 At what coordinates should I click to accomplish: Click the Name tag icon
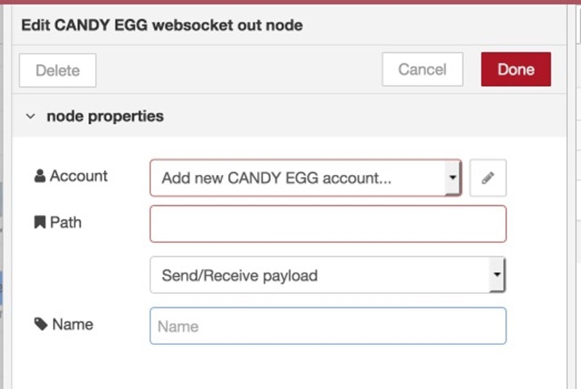tap(41, 324)
